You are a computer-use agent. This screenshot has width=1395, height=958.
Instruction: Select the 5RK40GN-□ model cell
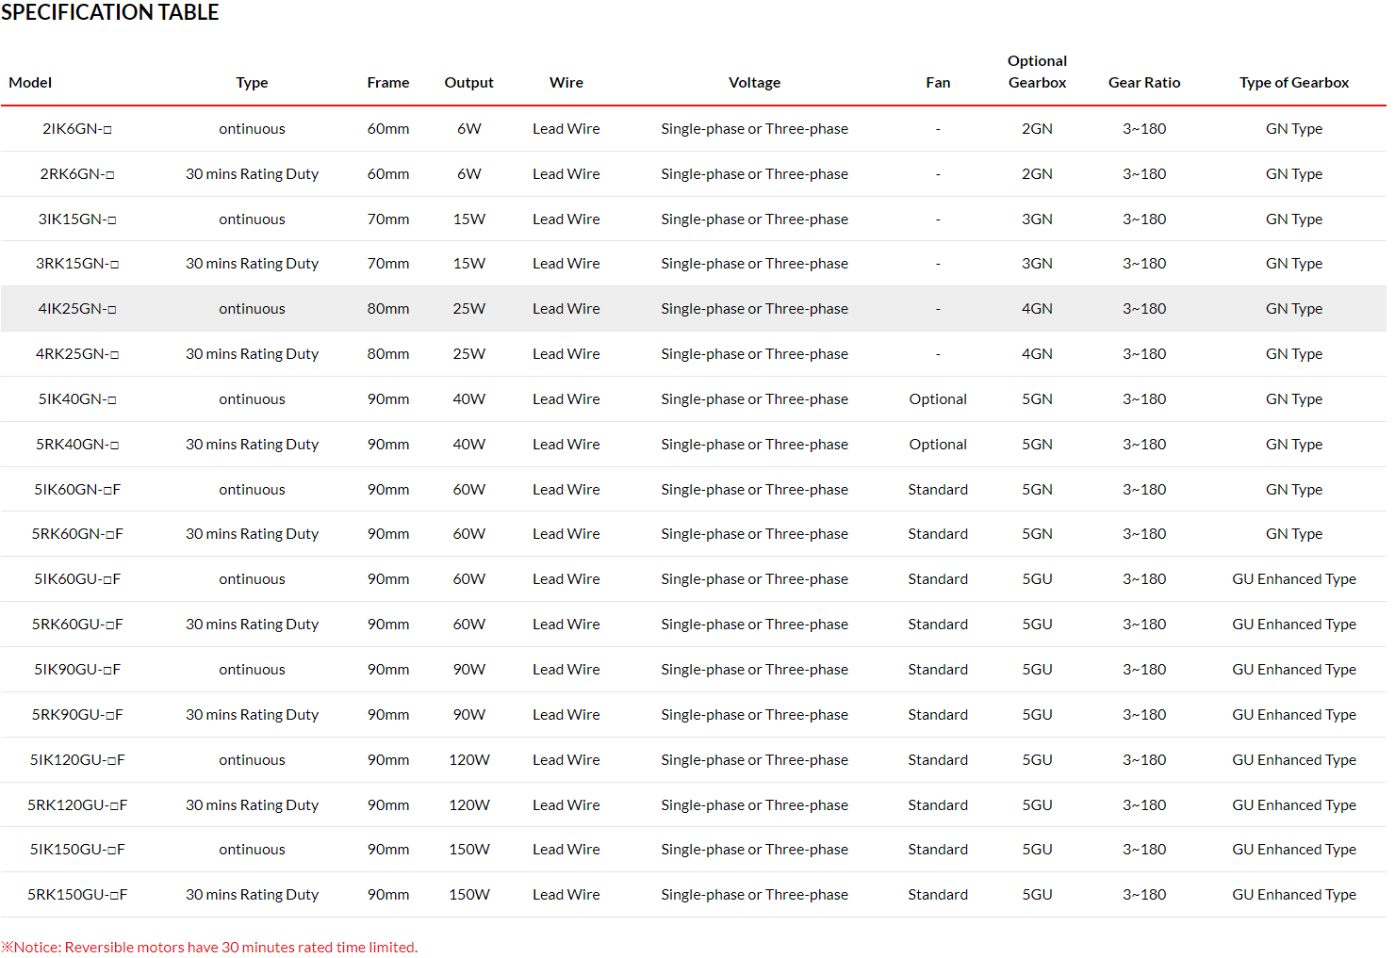tap(77, 445)
